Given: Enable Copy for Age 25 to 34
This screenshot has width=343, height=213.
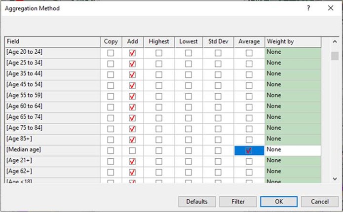Looking at the screenshot, I should point(111,64).
